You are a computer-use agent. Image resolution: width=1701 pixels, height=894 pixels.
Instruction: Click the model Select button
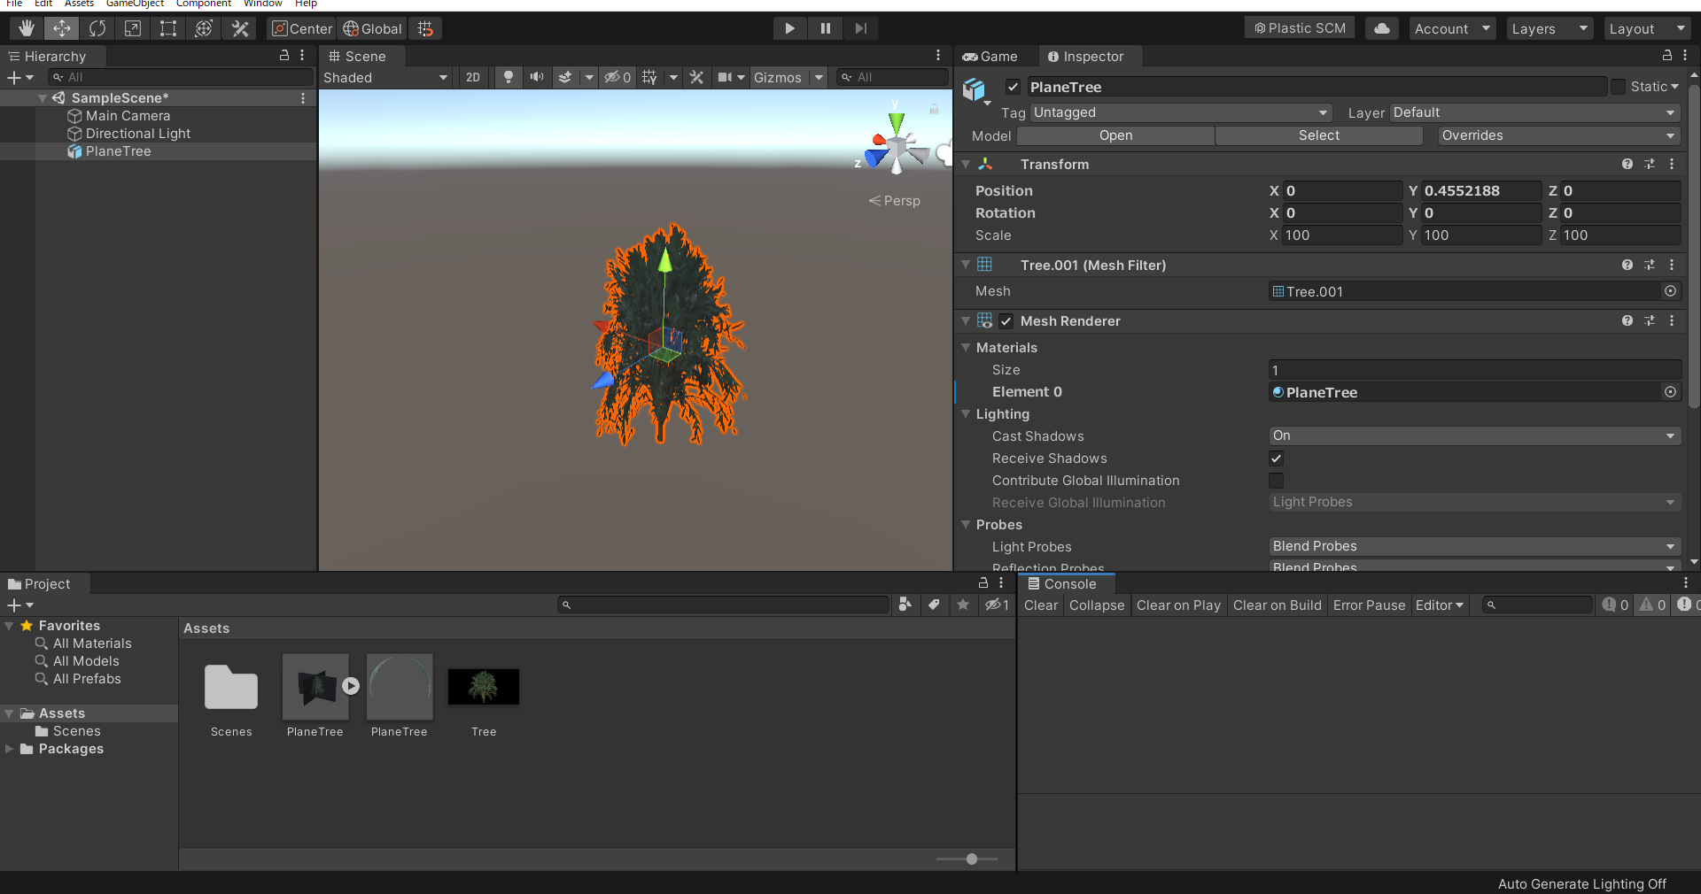click(1318, 135)
